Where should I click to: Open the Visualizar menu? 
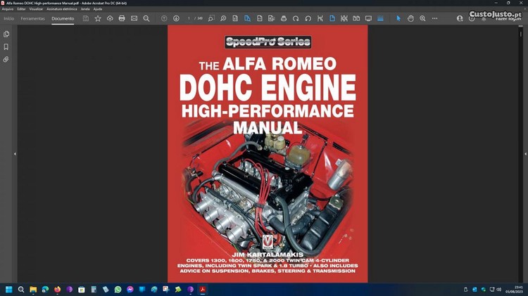pyautogui.click(x=36, y=9)
